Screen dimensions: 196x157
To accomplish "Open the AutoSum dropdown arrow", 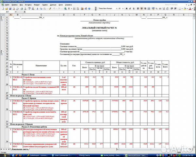I will 71,9.
